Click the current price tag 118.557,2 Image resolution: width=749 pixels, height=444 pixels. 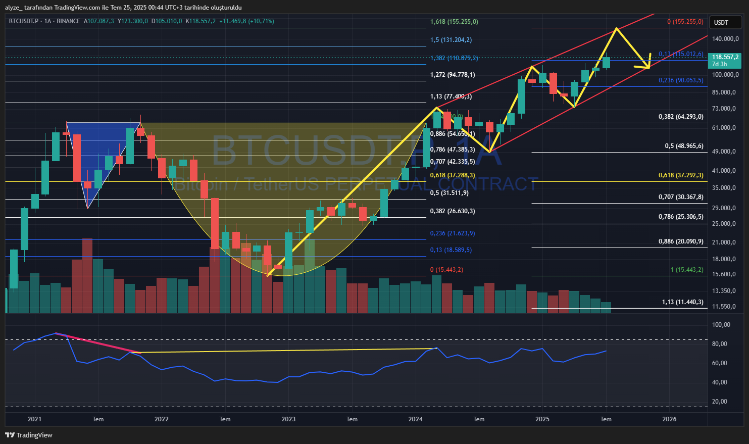tap(725, 58)
